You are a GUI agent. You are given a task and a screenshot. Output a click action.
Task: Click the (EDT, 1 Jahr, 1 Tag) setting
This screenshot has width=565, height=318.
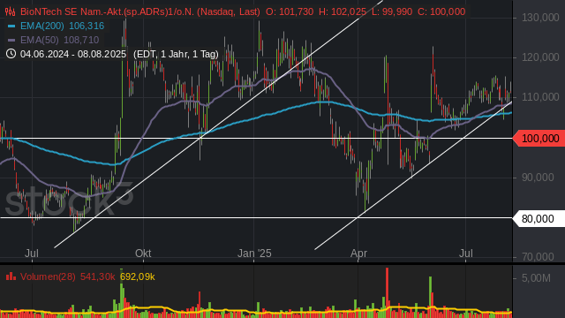[x=176, y=54]
